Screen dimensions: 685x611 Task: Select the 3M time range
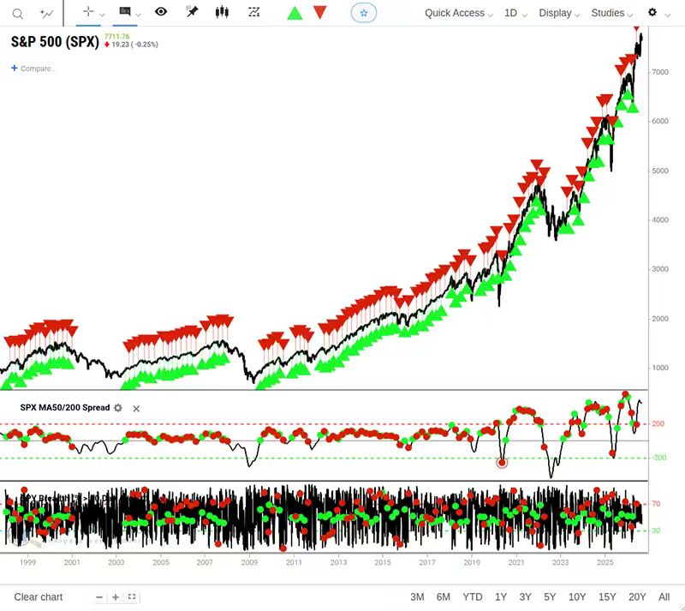(x=417, y=597)
